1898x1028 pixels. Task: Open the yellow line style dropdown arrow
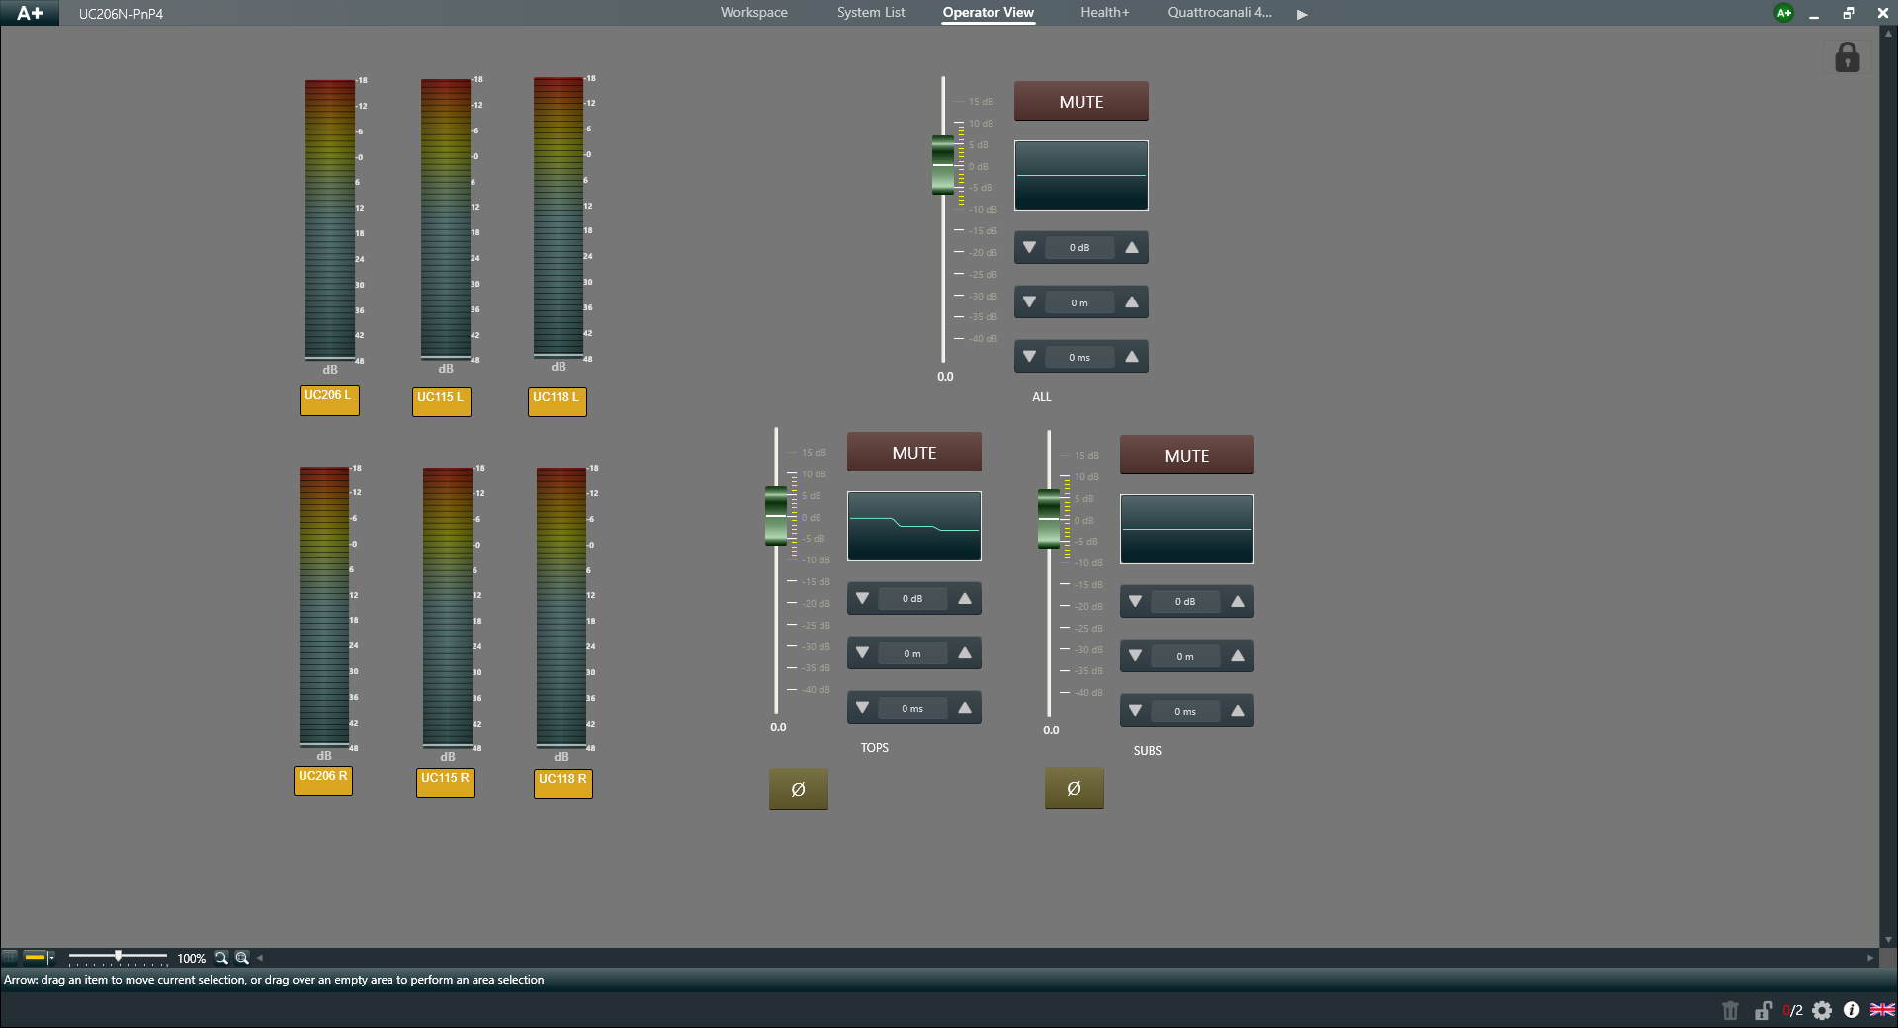pyautogui.click(x=51, y=957)
